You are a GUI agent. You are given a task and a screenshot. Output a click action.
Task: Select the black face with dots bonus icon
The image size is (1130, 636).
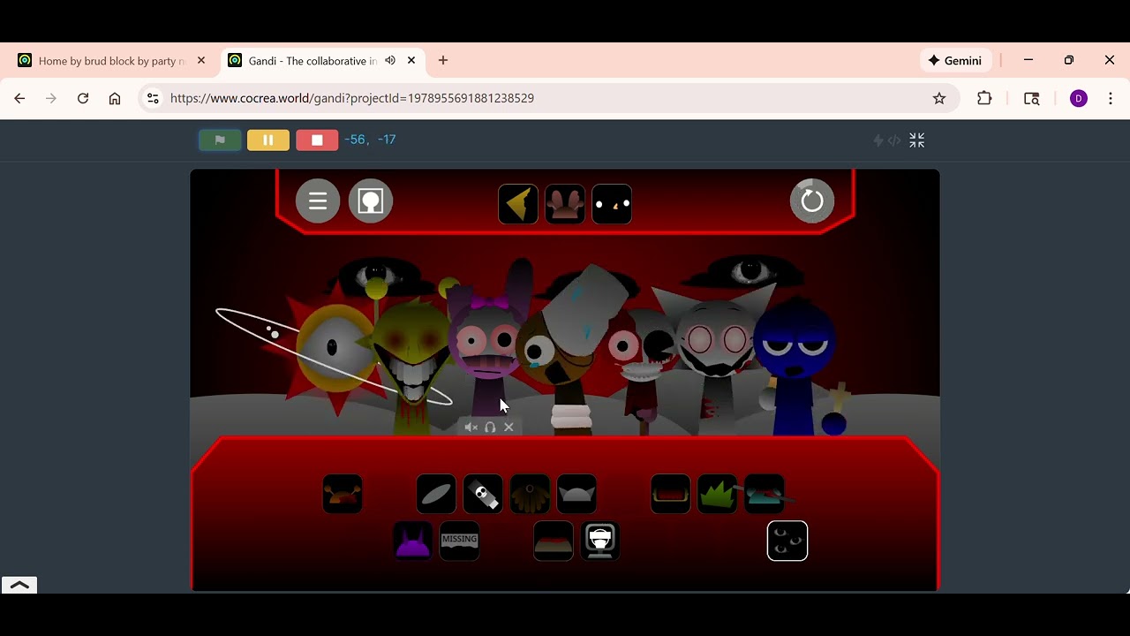pos(612,204)
